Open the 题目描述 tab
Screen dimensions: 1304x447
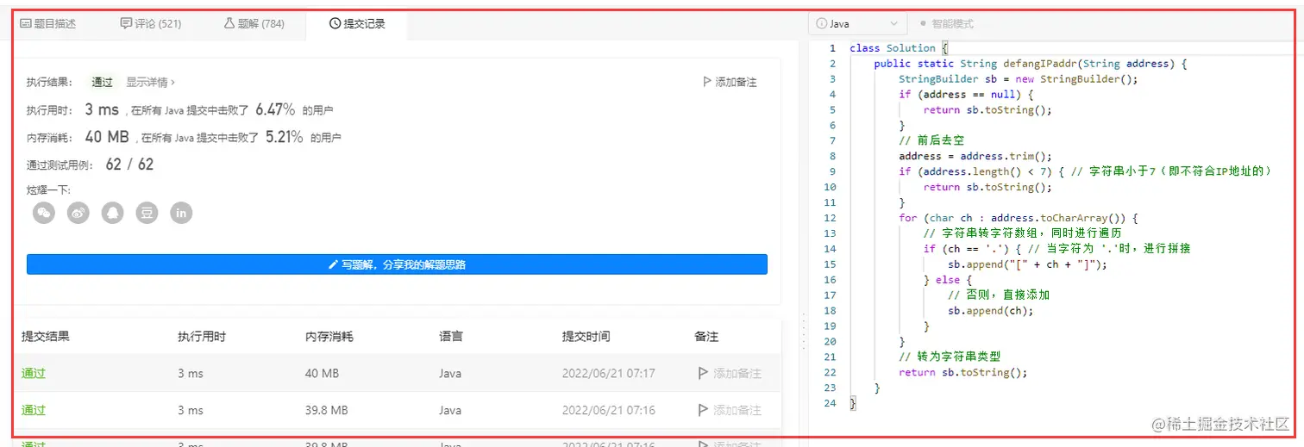pyautogui.click(x=48, y=24)
